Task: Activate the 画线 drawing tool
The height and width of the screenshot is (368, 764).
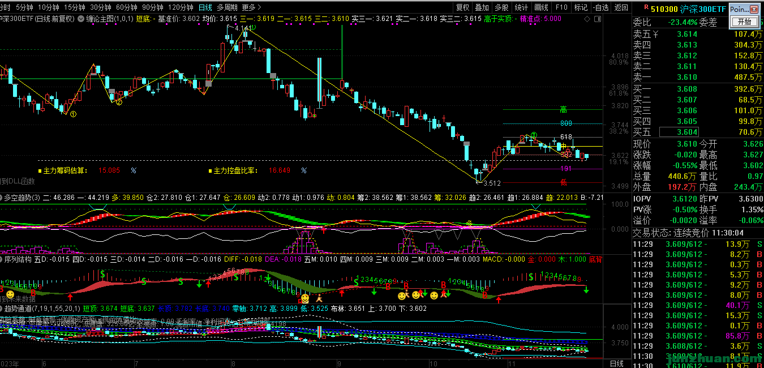Action: click(542, 7)
